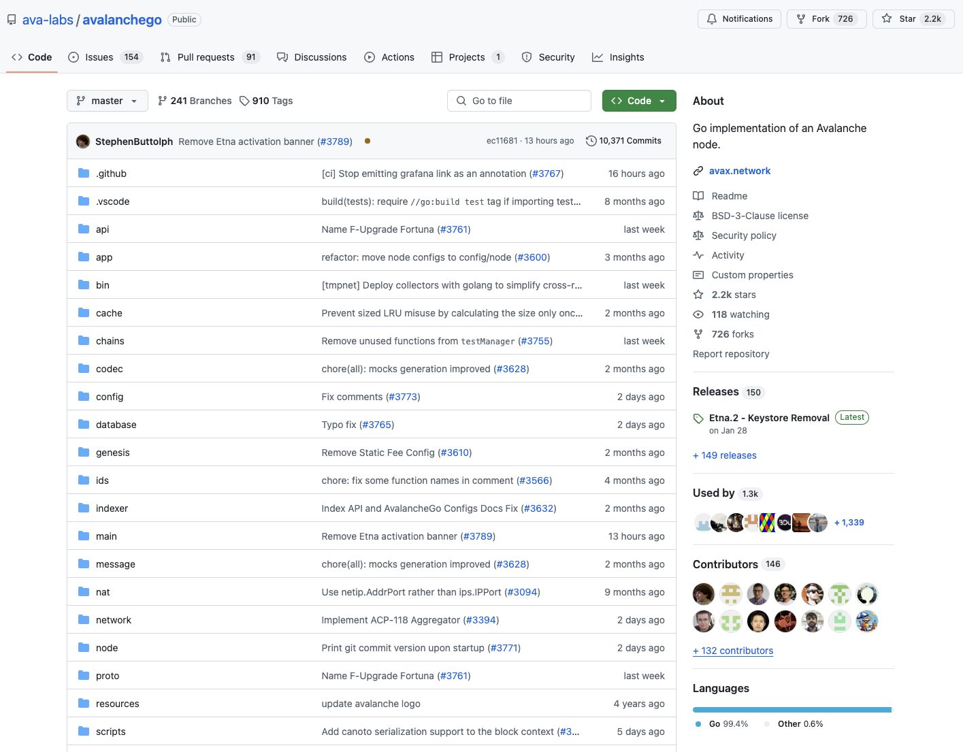Click the Report repository link

coord(731,354)
